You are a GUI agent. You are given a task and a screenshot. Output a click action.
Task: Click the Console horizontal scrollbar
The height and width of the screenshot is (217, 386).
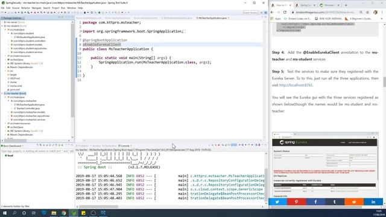click(98, 207)
